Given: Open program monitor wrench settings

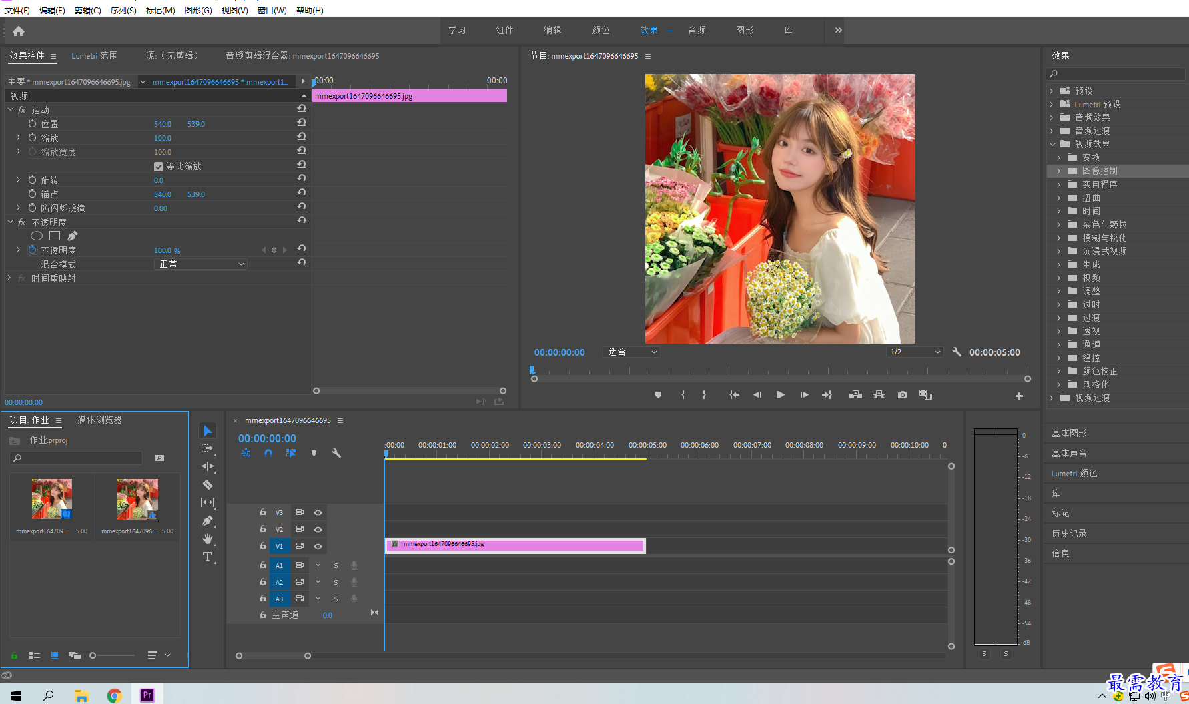Looking at the screenshot, I should coord(957,352).
